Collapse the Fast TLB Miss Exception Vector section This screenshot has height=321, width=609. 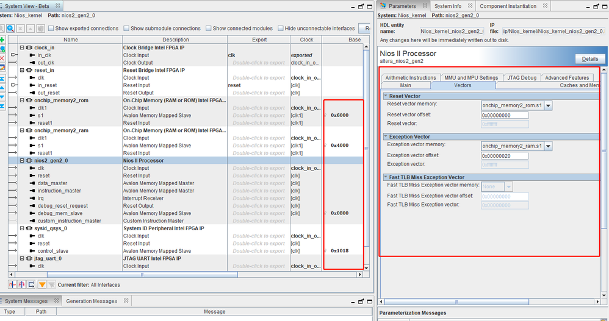(386, 177)
